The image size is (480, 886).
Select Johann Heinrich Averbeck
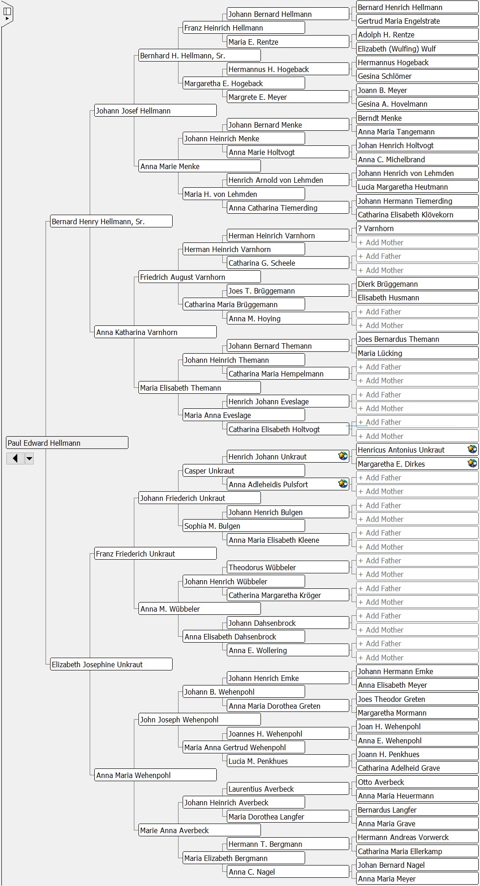pos(244,802)
